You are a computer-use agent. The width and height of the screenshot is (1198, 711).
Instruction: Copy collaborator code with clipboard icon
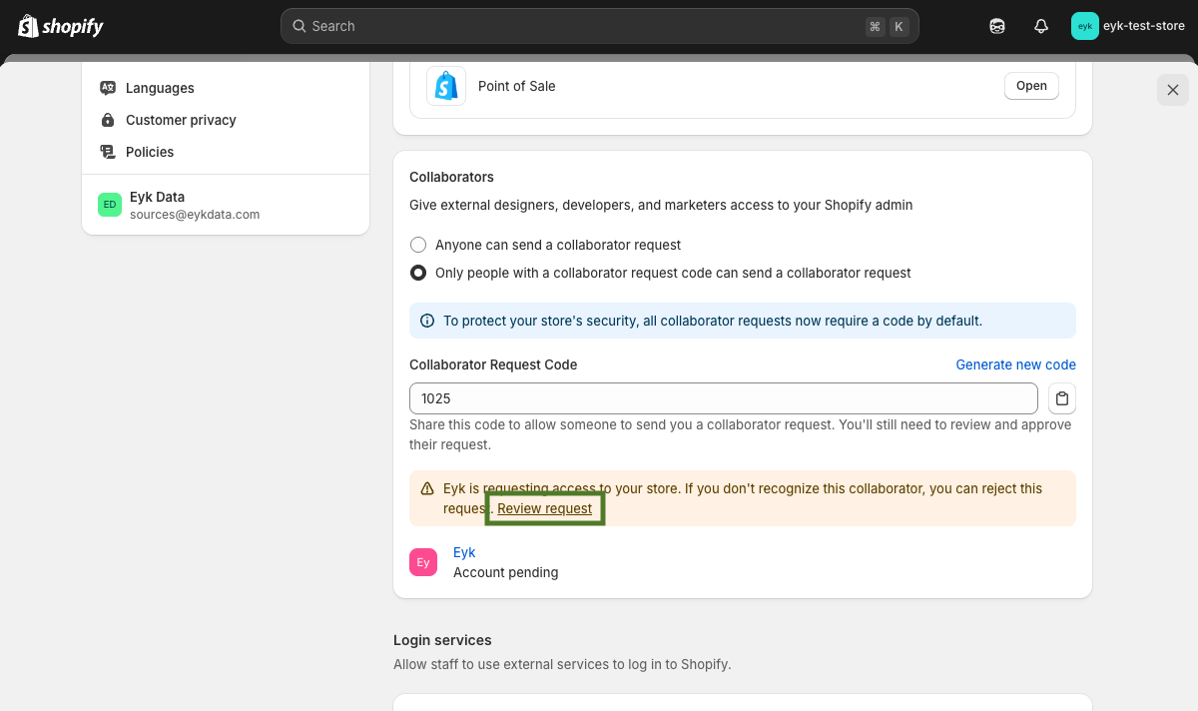click(1062, 398)
